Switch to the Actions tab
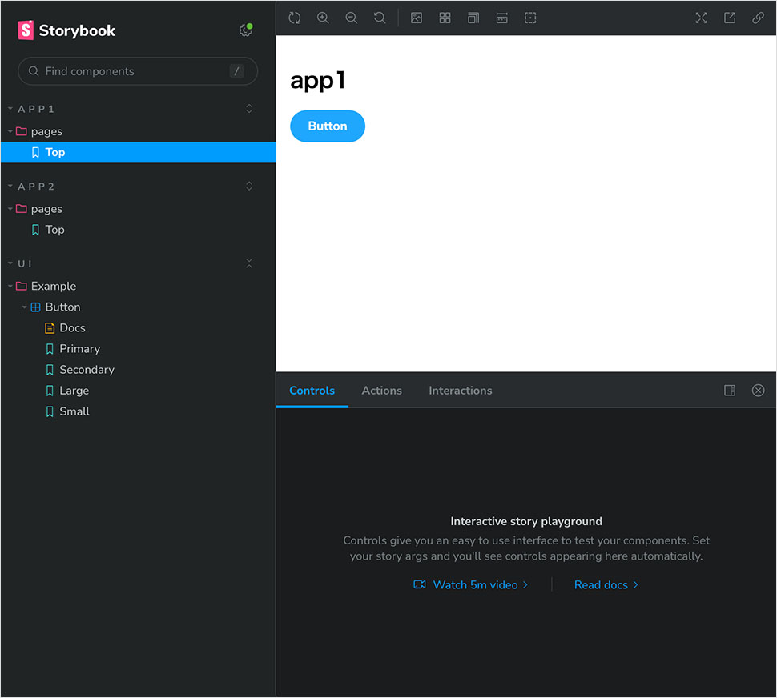Image resolution: width=777 pixels, height=698 pixels. 381,391
